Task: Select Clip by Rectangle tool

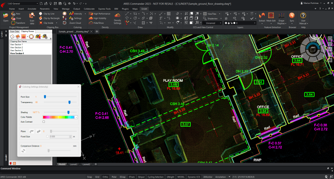Action: [x=49, y=18]
